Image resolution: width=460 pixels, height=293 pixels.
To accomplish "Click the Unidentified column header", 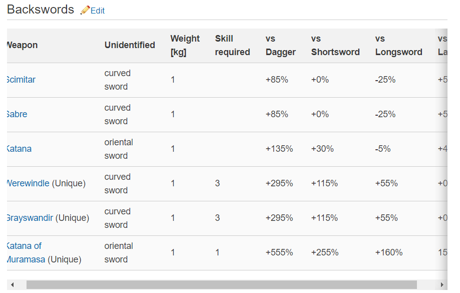I will 130,45.
